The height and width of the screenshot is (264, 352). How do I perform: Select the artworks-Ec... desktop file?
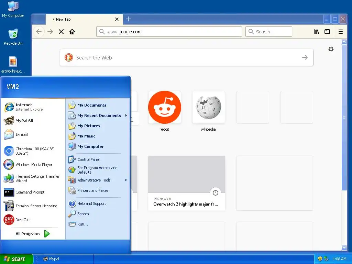[x=13, y=65]
